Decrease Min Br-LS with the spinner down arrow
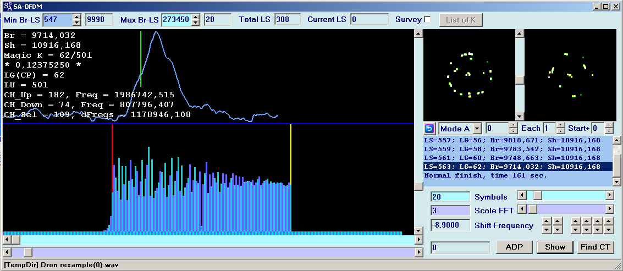Image resolution: width=623 pixels, height=271 pixels. tap(77, 23)
